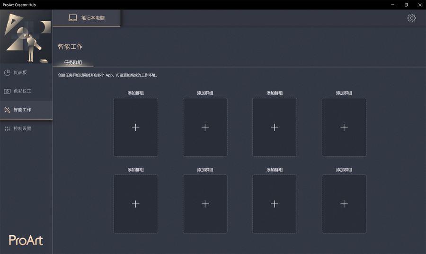This screenshot has height=254, width=426.
Task: Click the 智能工作 magic wand icon
Action: (x=7, y=110)
